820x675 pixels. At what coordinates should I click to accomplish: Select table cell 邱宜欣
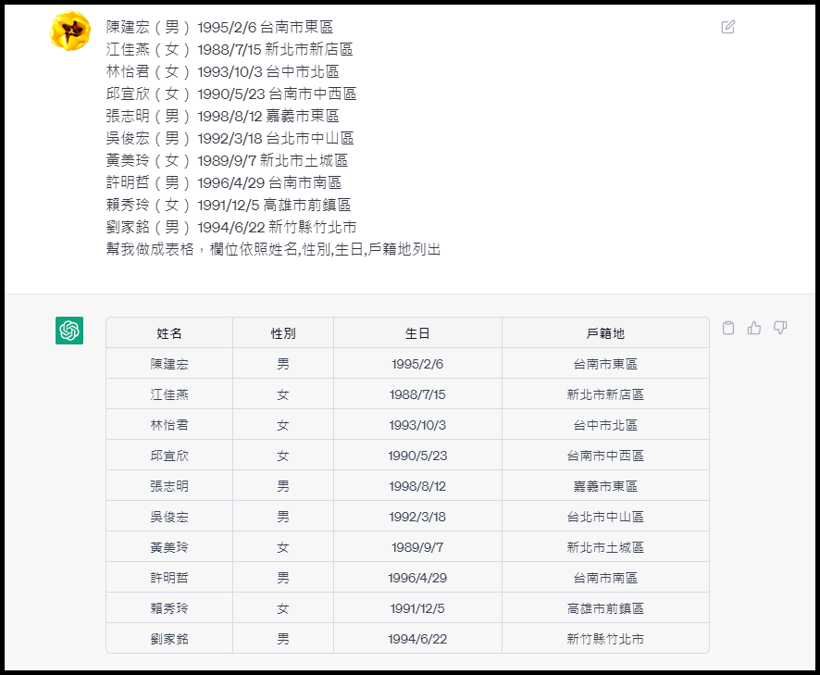coord(169,456)
